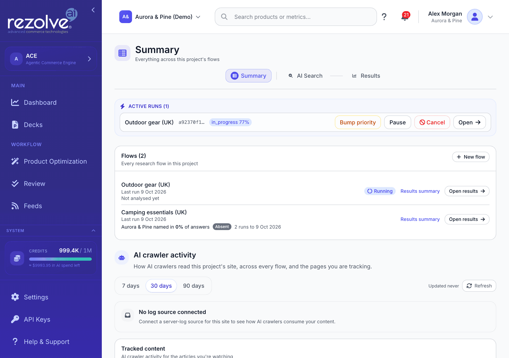The image size is (509, 358).
Task: Click the AI crawler robot icon
Action: [122, 257]
